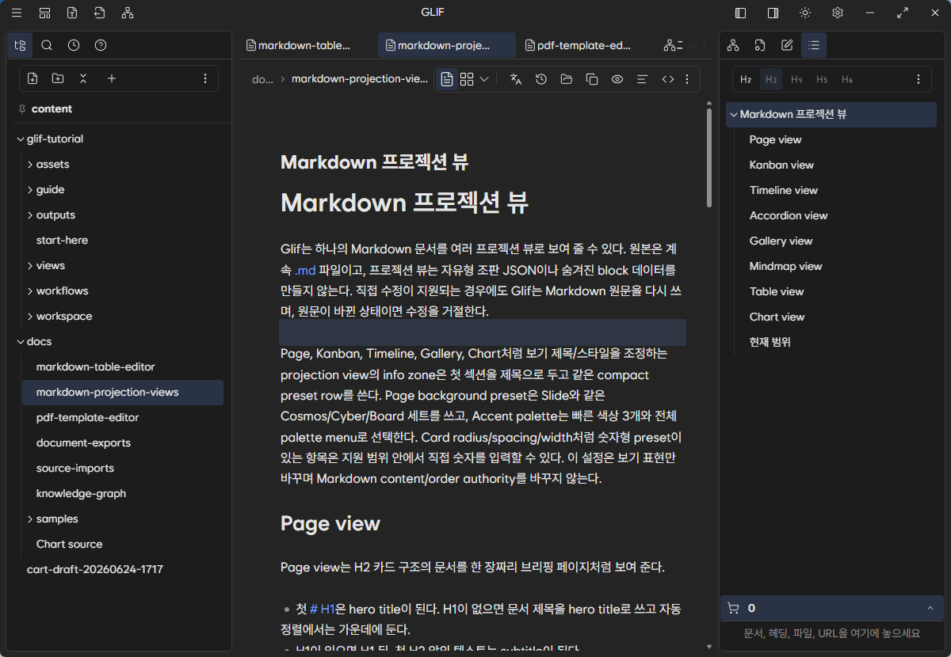Image resolution: width=951 pixels, height=657 pixels.
Task: Expand the cart panel chevron
Action: pos(930,608)
